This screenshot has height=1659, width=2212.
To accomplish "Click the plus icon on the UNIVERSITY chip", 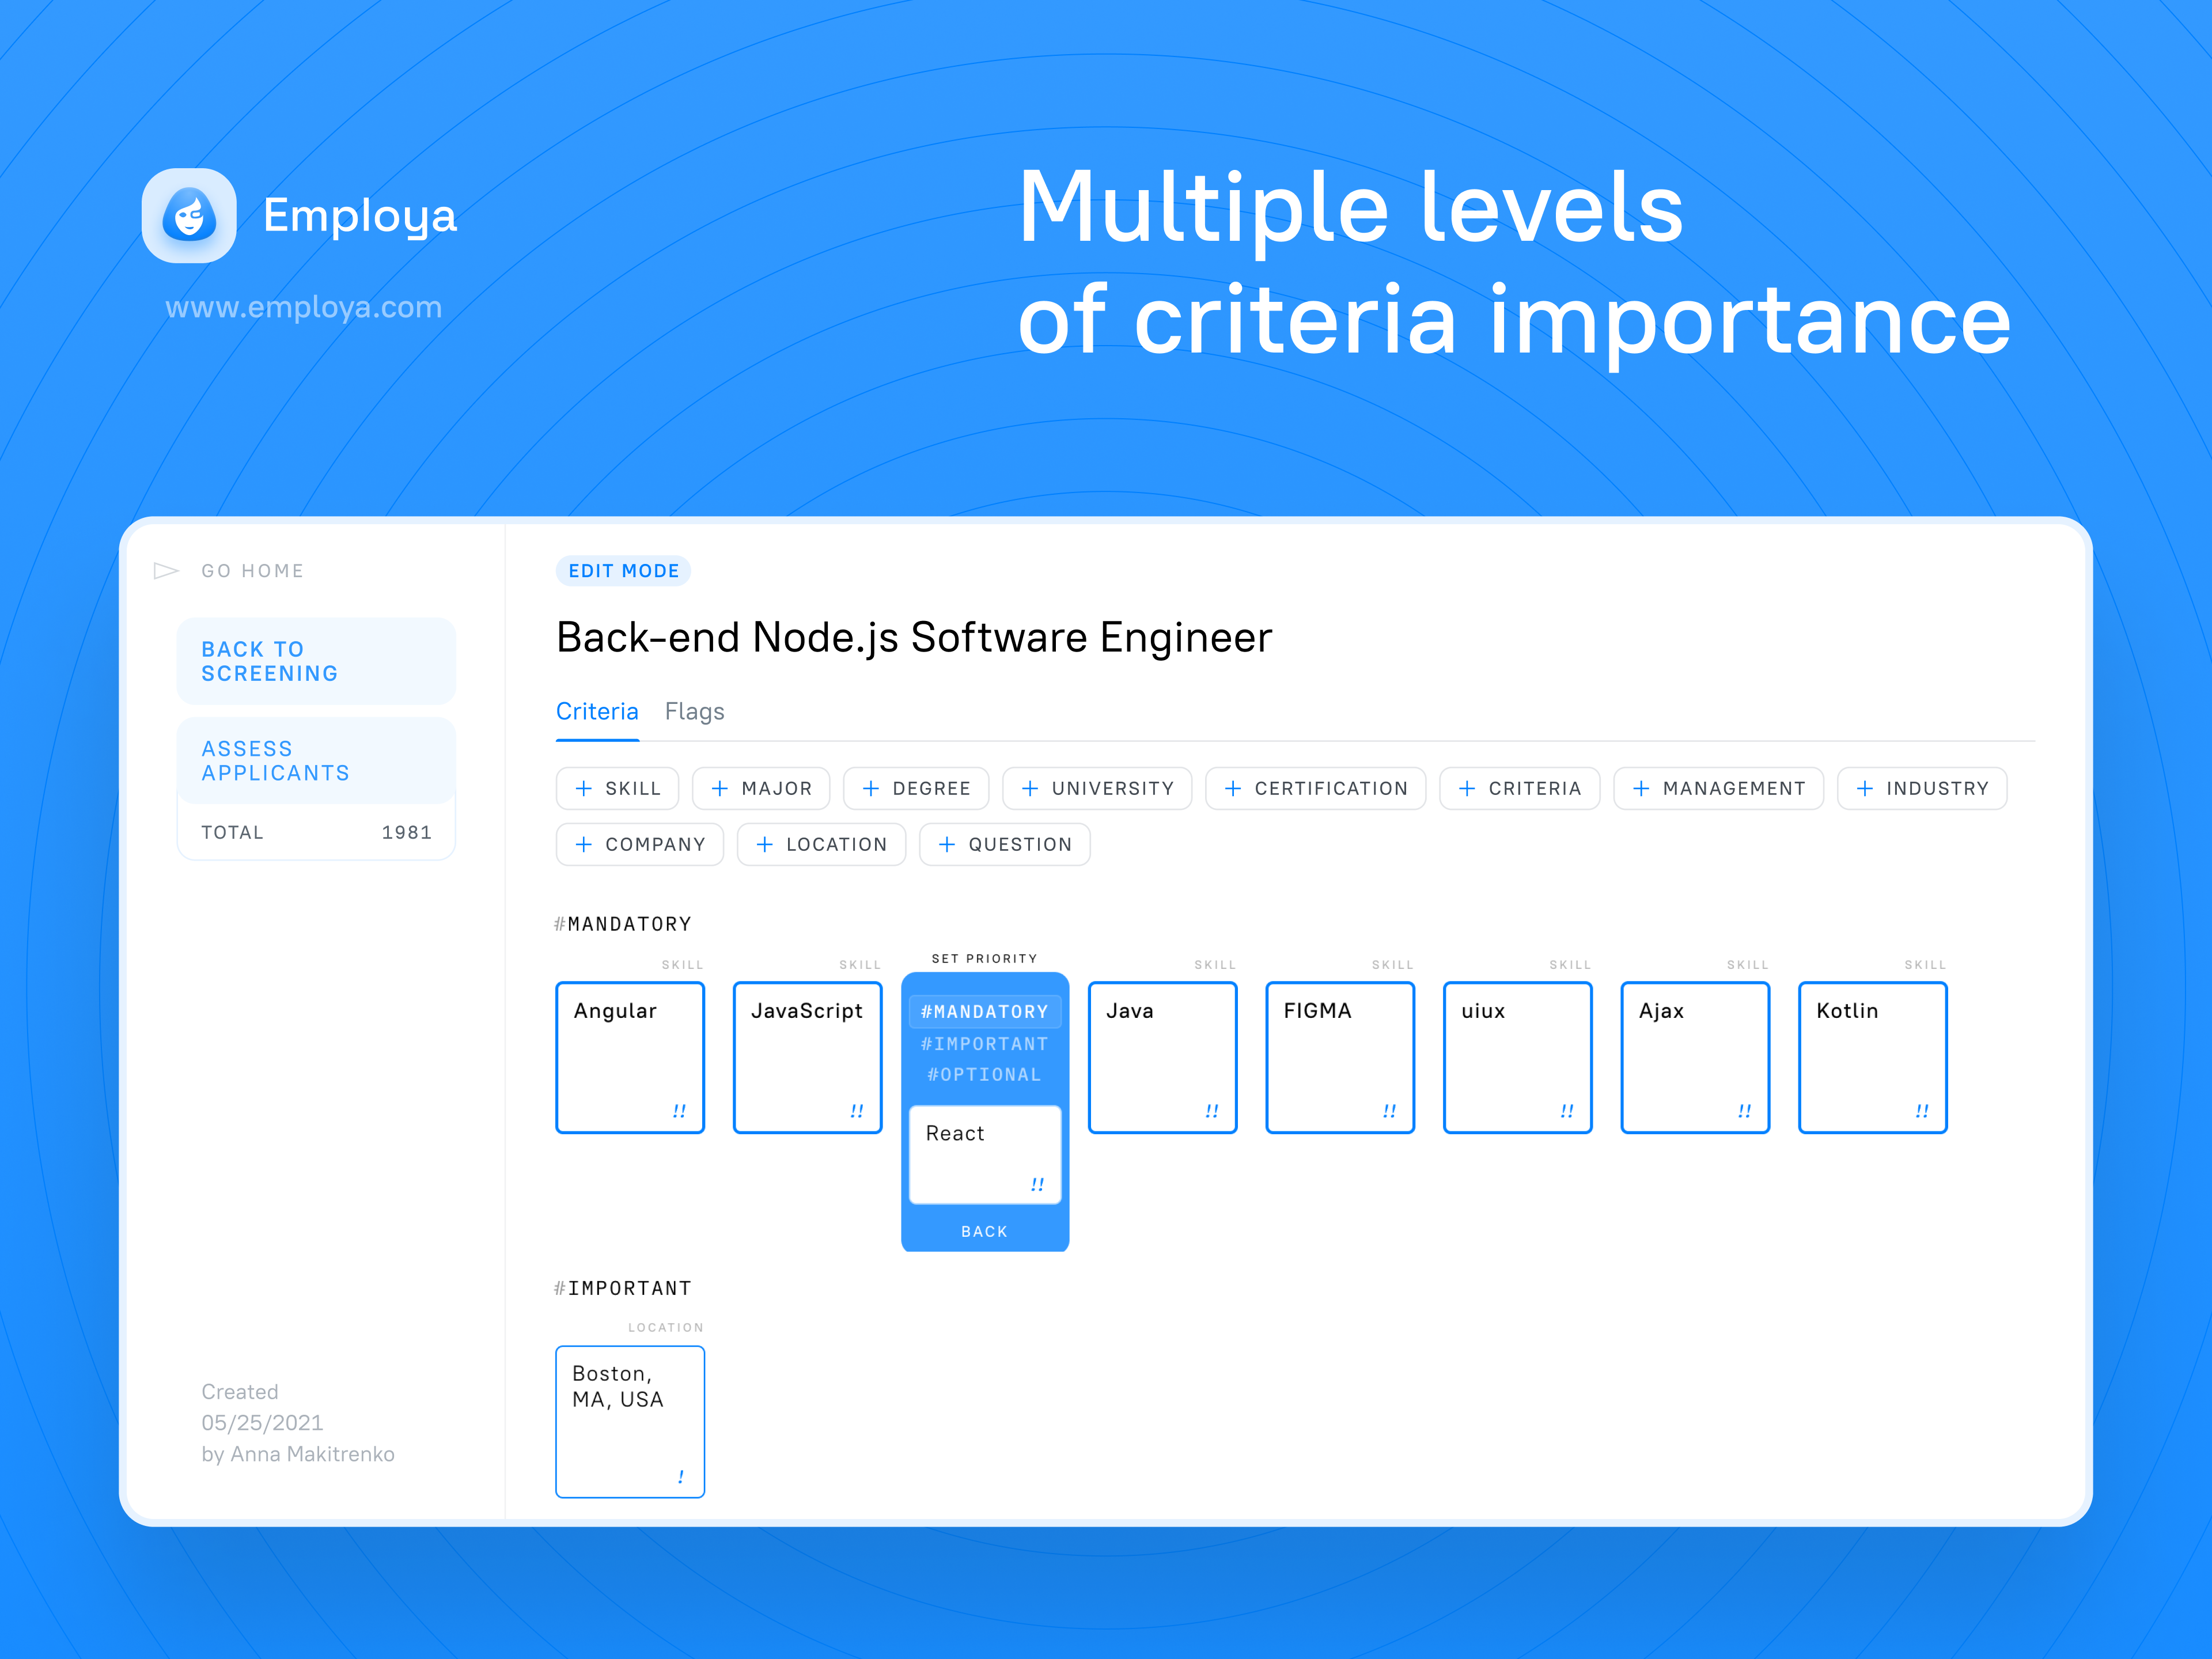I will (1030, 788).
